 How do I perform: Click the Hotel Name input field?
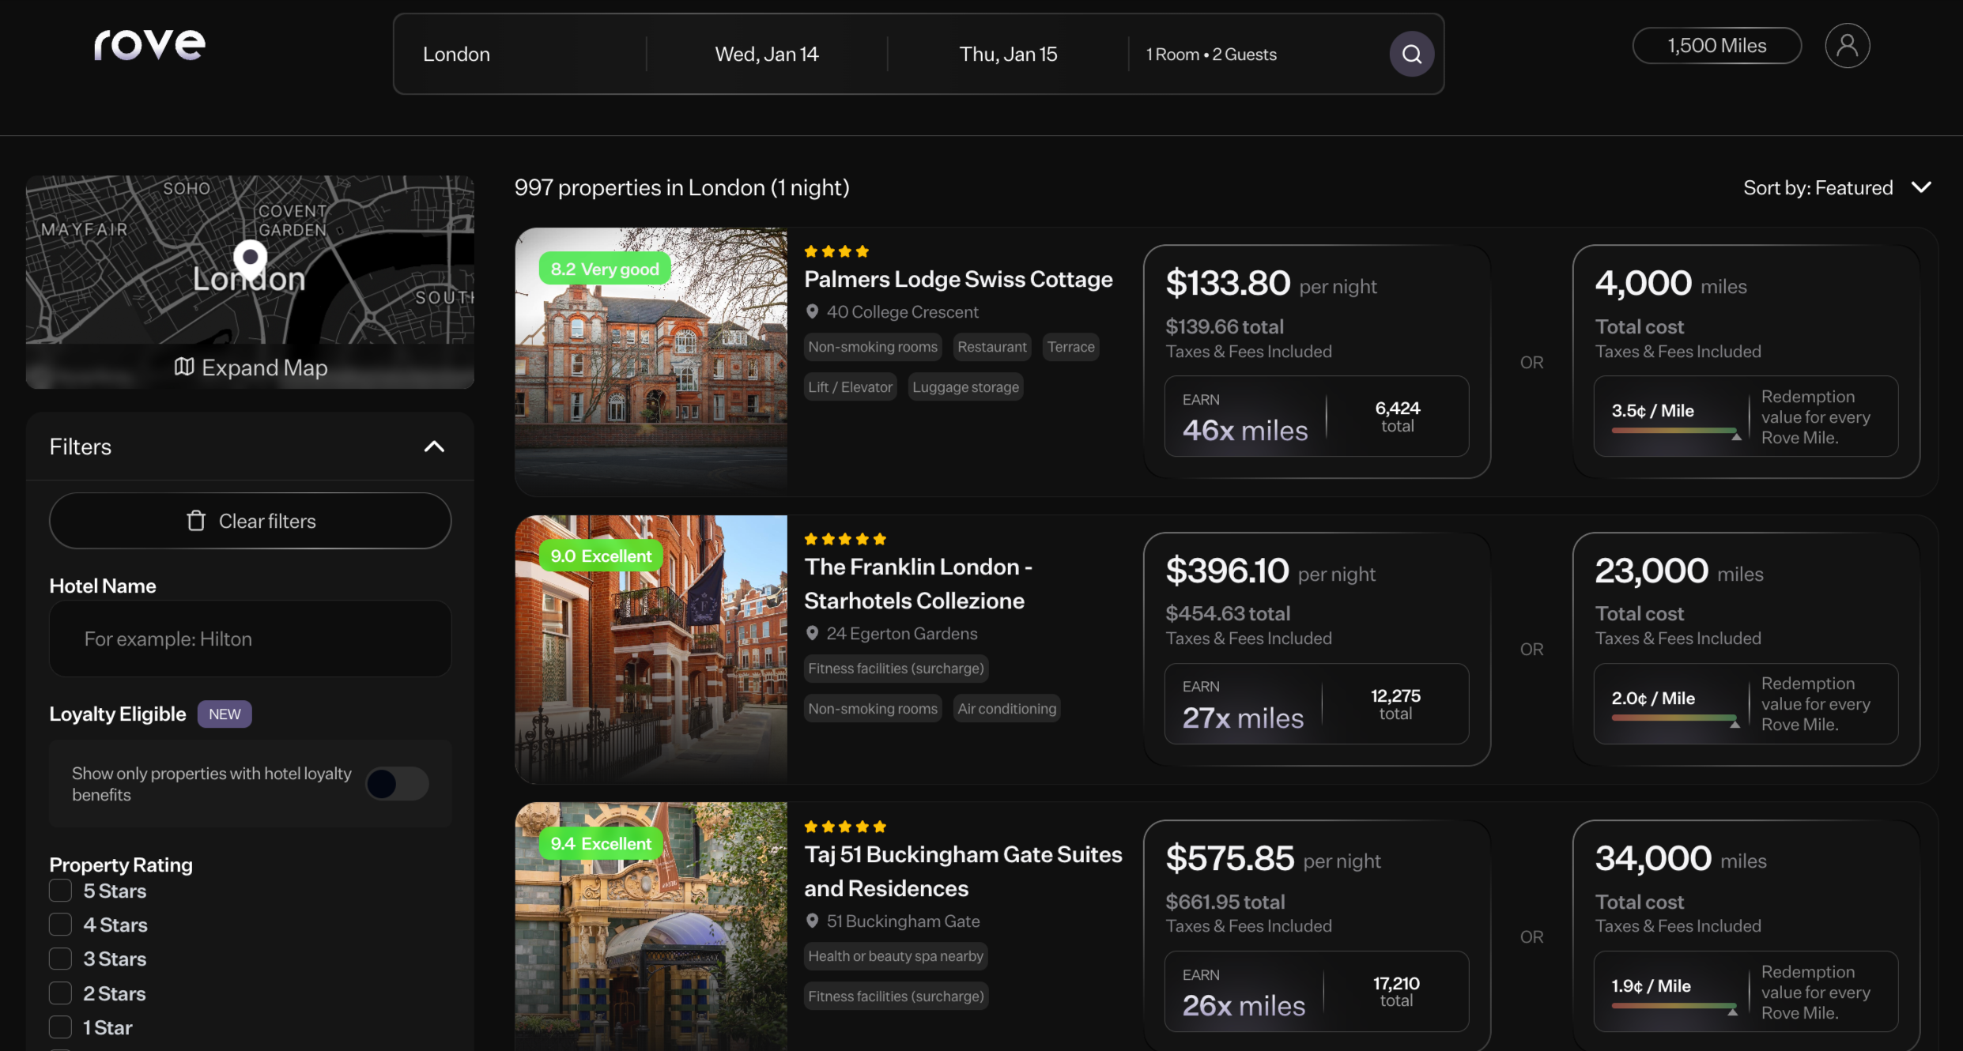[x=250, y=639]
